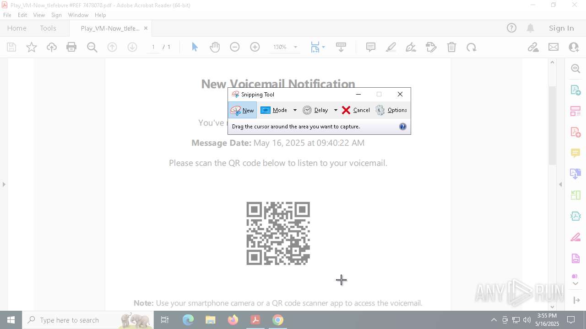Expand the fit page options dropdown arrow
Screen dimensions: 586x329
pyautogui.click(x=323, y=47)
